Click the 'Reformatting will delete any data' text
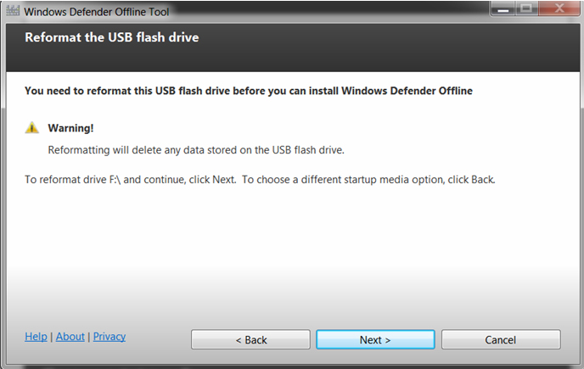 [196, 150]
